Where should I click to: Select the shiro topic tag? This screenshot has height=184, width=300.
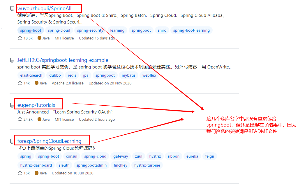coord(162,30)
